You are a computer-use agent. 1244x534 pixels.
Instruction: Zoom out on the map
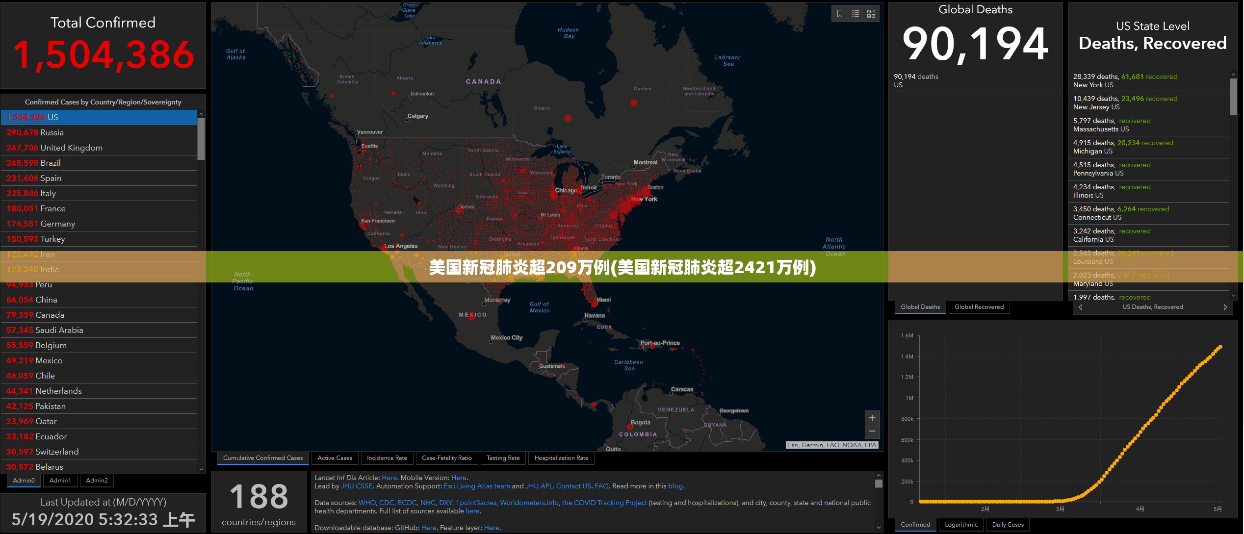872,432
